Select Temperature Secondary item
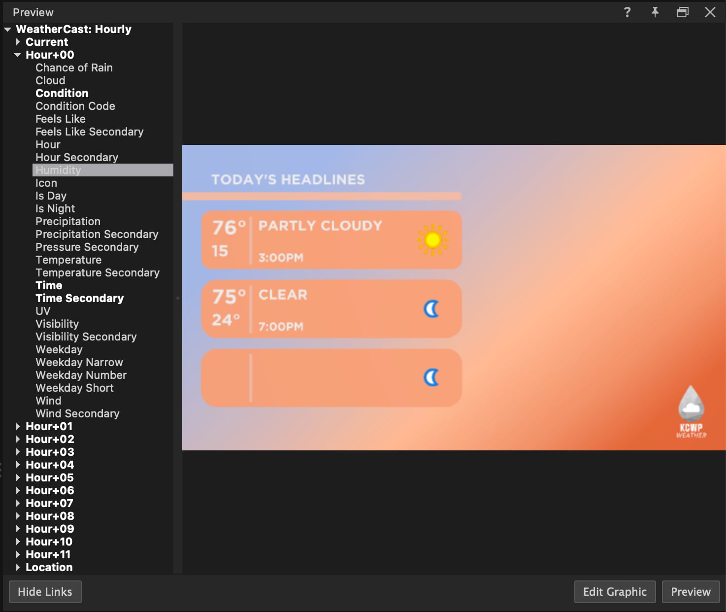The image size is (726, 612). coord(98,273)
